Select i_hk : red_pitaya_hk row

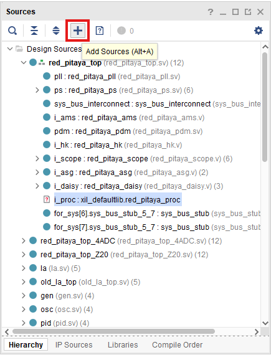click(118, 145)
